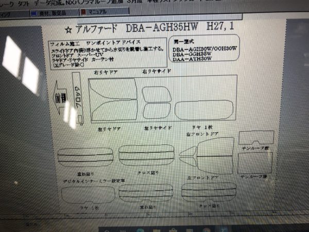Viewport: 309px width, 232px height.
Task: Select the vertical ブロック bar shape
Action: [78, 98]
